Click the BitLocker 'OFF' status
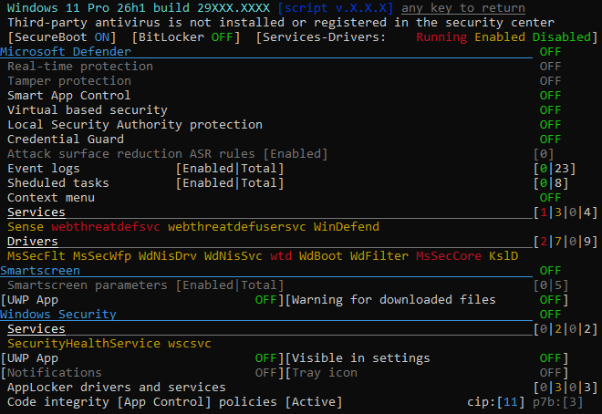 point(223,36)
